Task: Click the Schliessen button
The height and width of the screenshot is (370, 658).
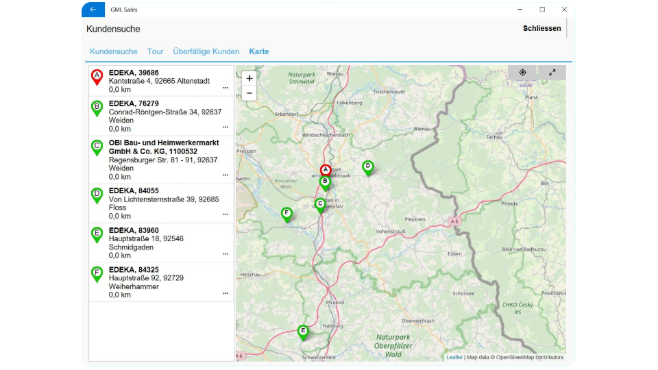Action: (x=541, y=29)
